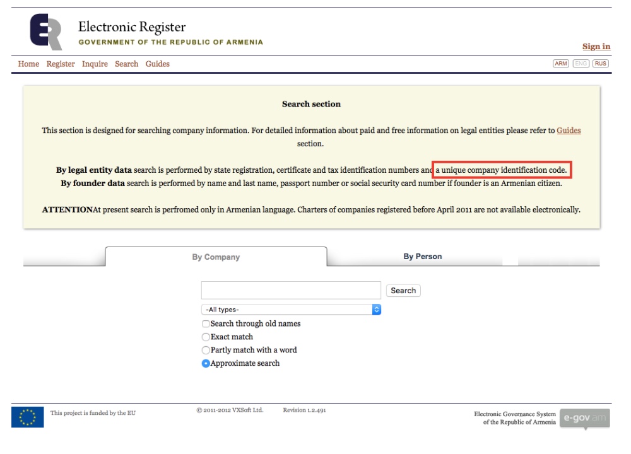Go to the Inquire menu item
Screen dimensions: 631x454
[95, 64]
